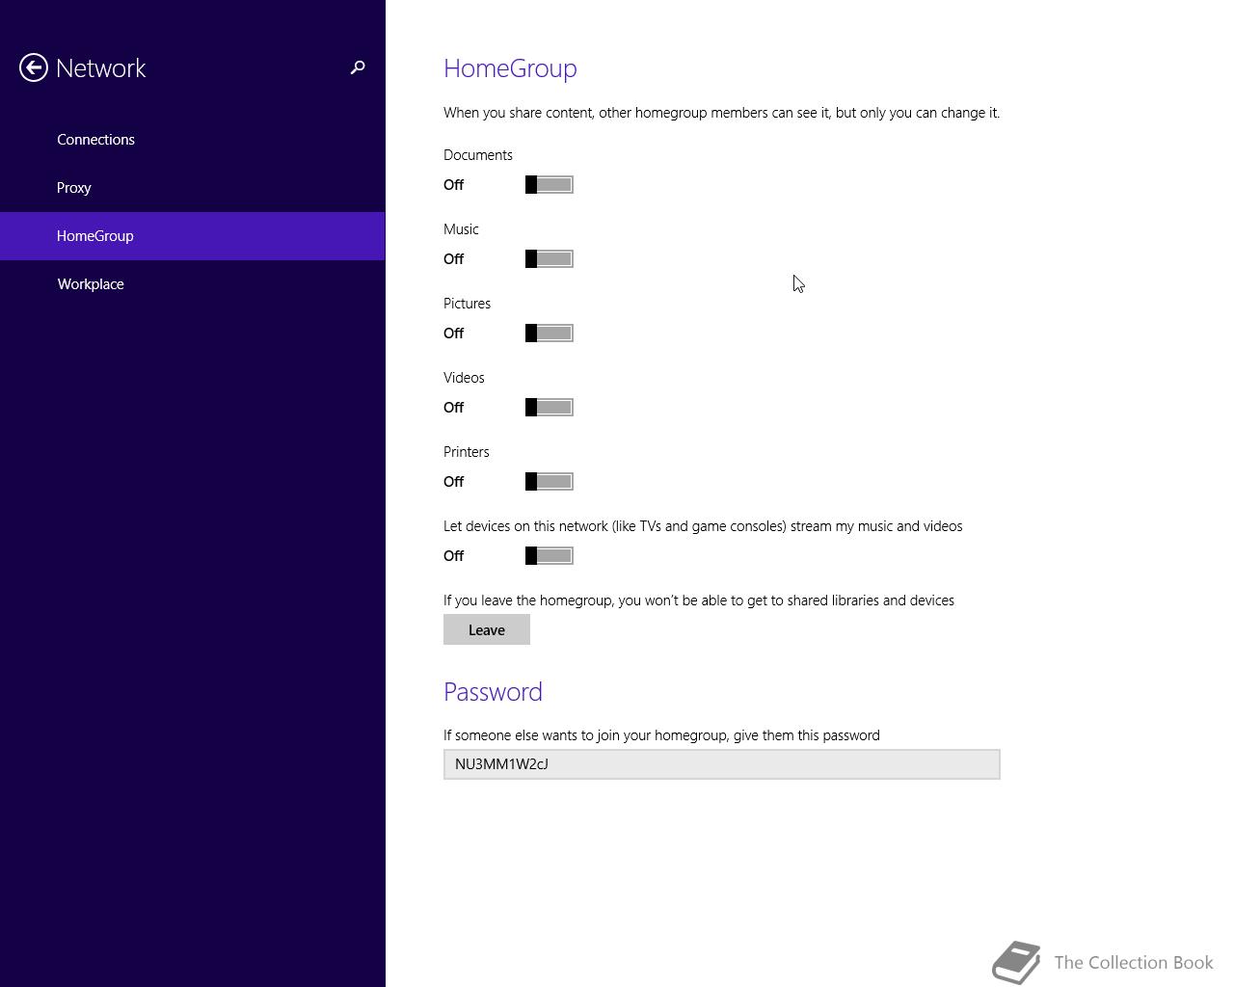Click the HomeGroup page heading

point(510,68)
